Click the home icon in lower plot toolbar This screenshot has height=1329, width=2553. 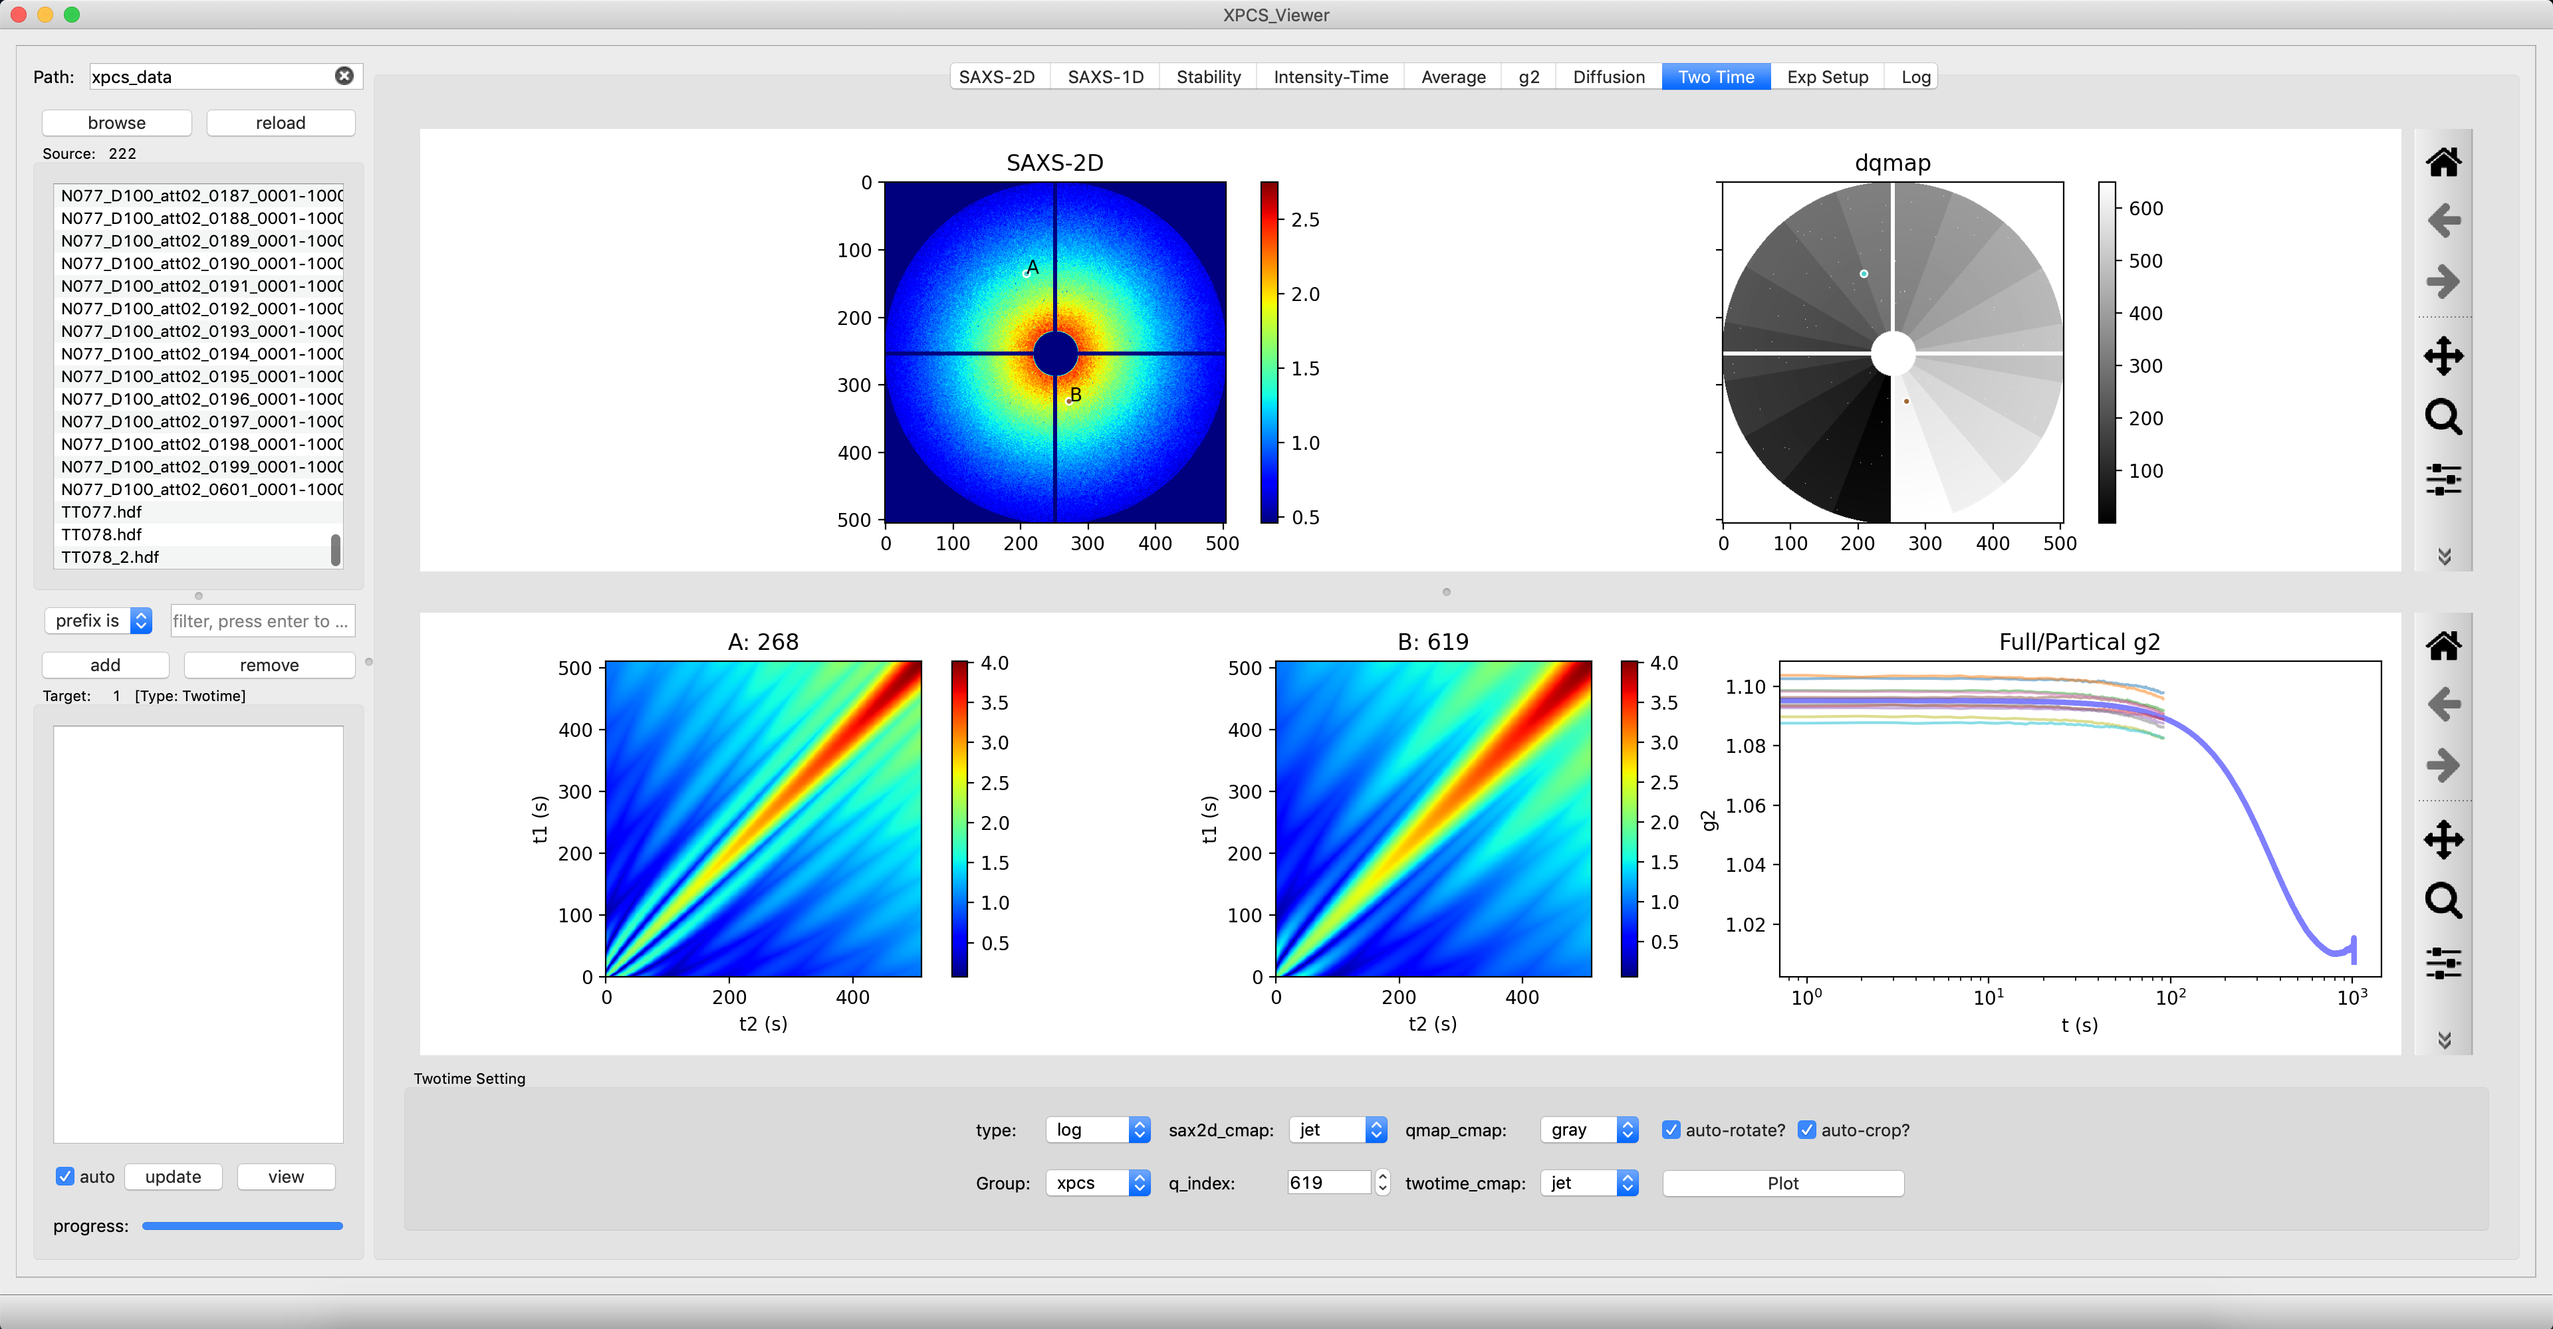2443,646
